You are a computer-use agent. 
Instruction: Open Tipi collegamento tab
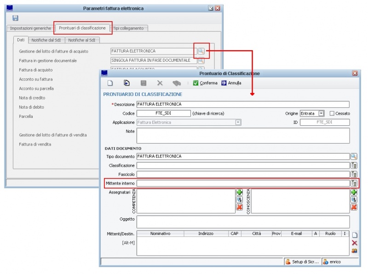click(x=128, y=28)
